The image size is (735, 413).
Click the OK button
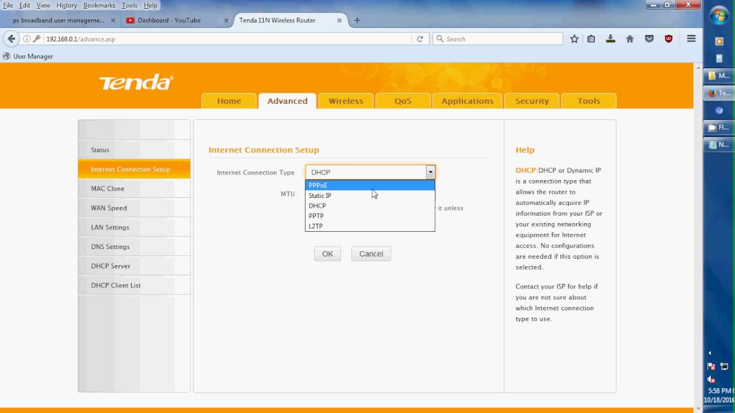tap(327, 254)
